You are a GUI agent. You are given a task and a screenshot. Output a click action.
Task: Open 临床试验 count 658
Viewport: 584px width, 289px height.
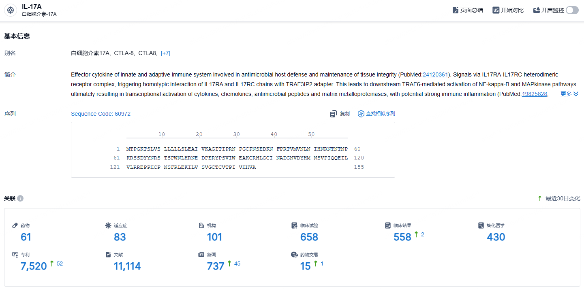[309, 237]
